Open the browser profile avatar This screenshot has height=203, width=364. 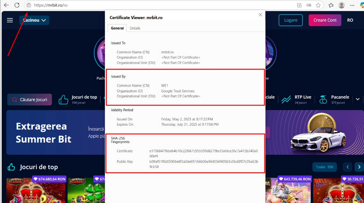(342, 5)
